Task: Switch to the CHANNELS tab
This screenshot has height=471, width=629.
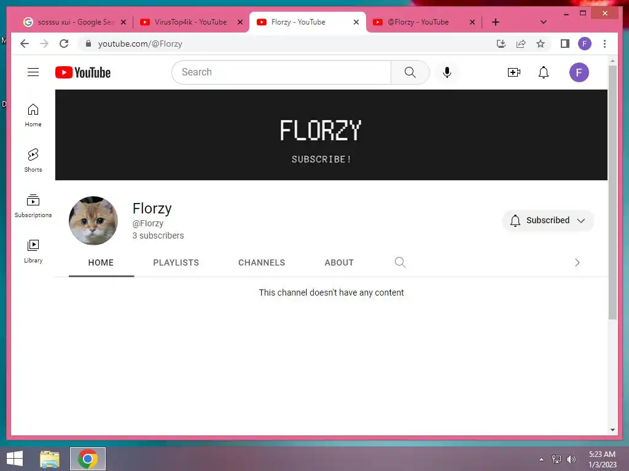Action: 262,262
